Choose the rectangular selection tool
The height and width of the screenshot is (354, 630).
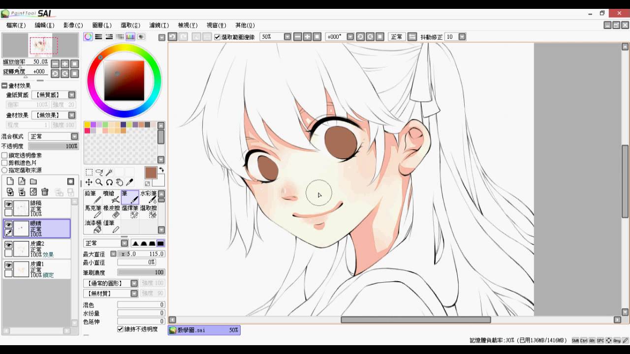click(x=89, y=172)
